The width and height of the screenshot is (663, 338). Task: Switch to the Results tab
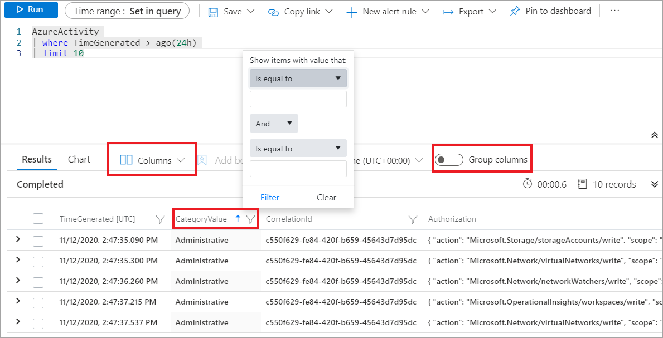36,159
